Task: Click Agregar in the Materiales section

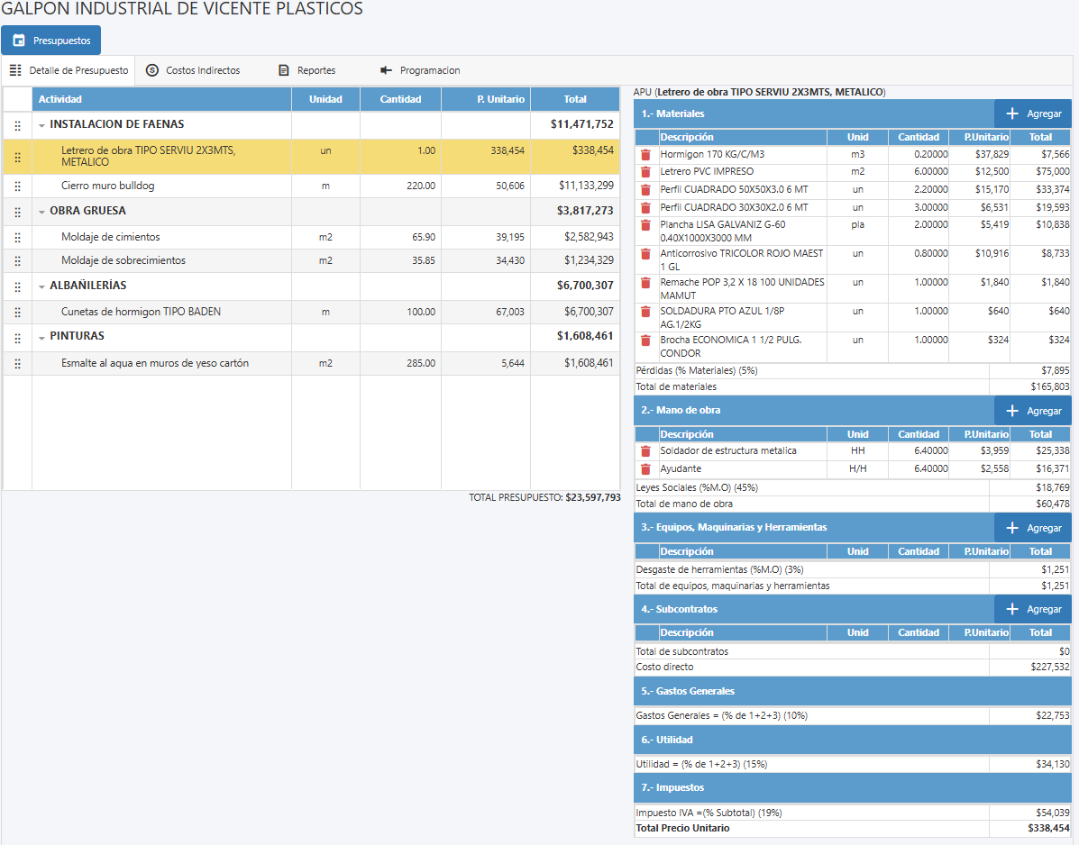Action: (1033, 114)
